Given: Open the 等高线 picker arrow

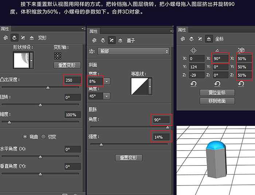Looking at the screenshot, I should 150,86.
